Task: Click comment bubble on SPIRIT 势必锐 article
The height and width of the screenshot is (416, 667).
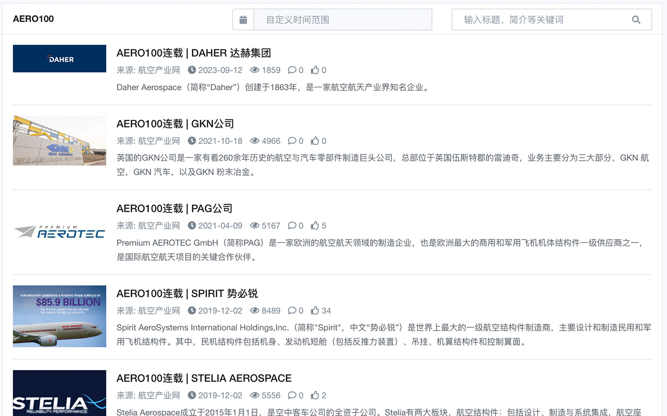Action: (x=292, y=311)
